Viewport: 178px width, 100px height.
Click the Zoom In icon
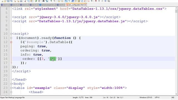[51, 1]
